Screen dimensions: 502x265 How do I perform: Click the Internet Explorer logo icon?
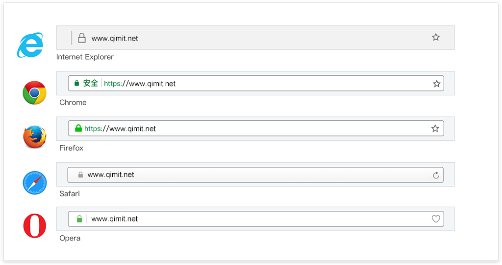pyautogui.click(x=30, y=45)
